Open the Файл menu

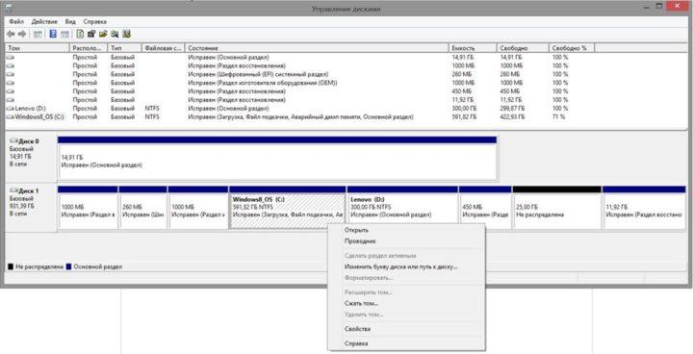click(16, 22)
